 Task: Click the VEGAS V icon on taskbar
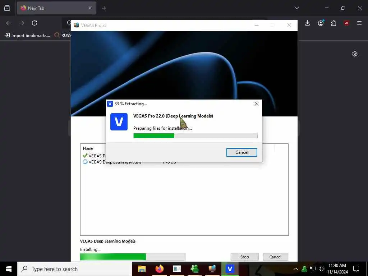coord(230,269)
